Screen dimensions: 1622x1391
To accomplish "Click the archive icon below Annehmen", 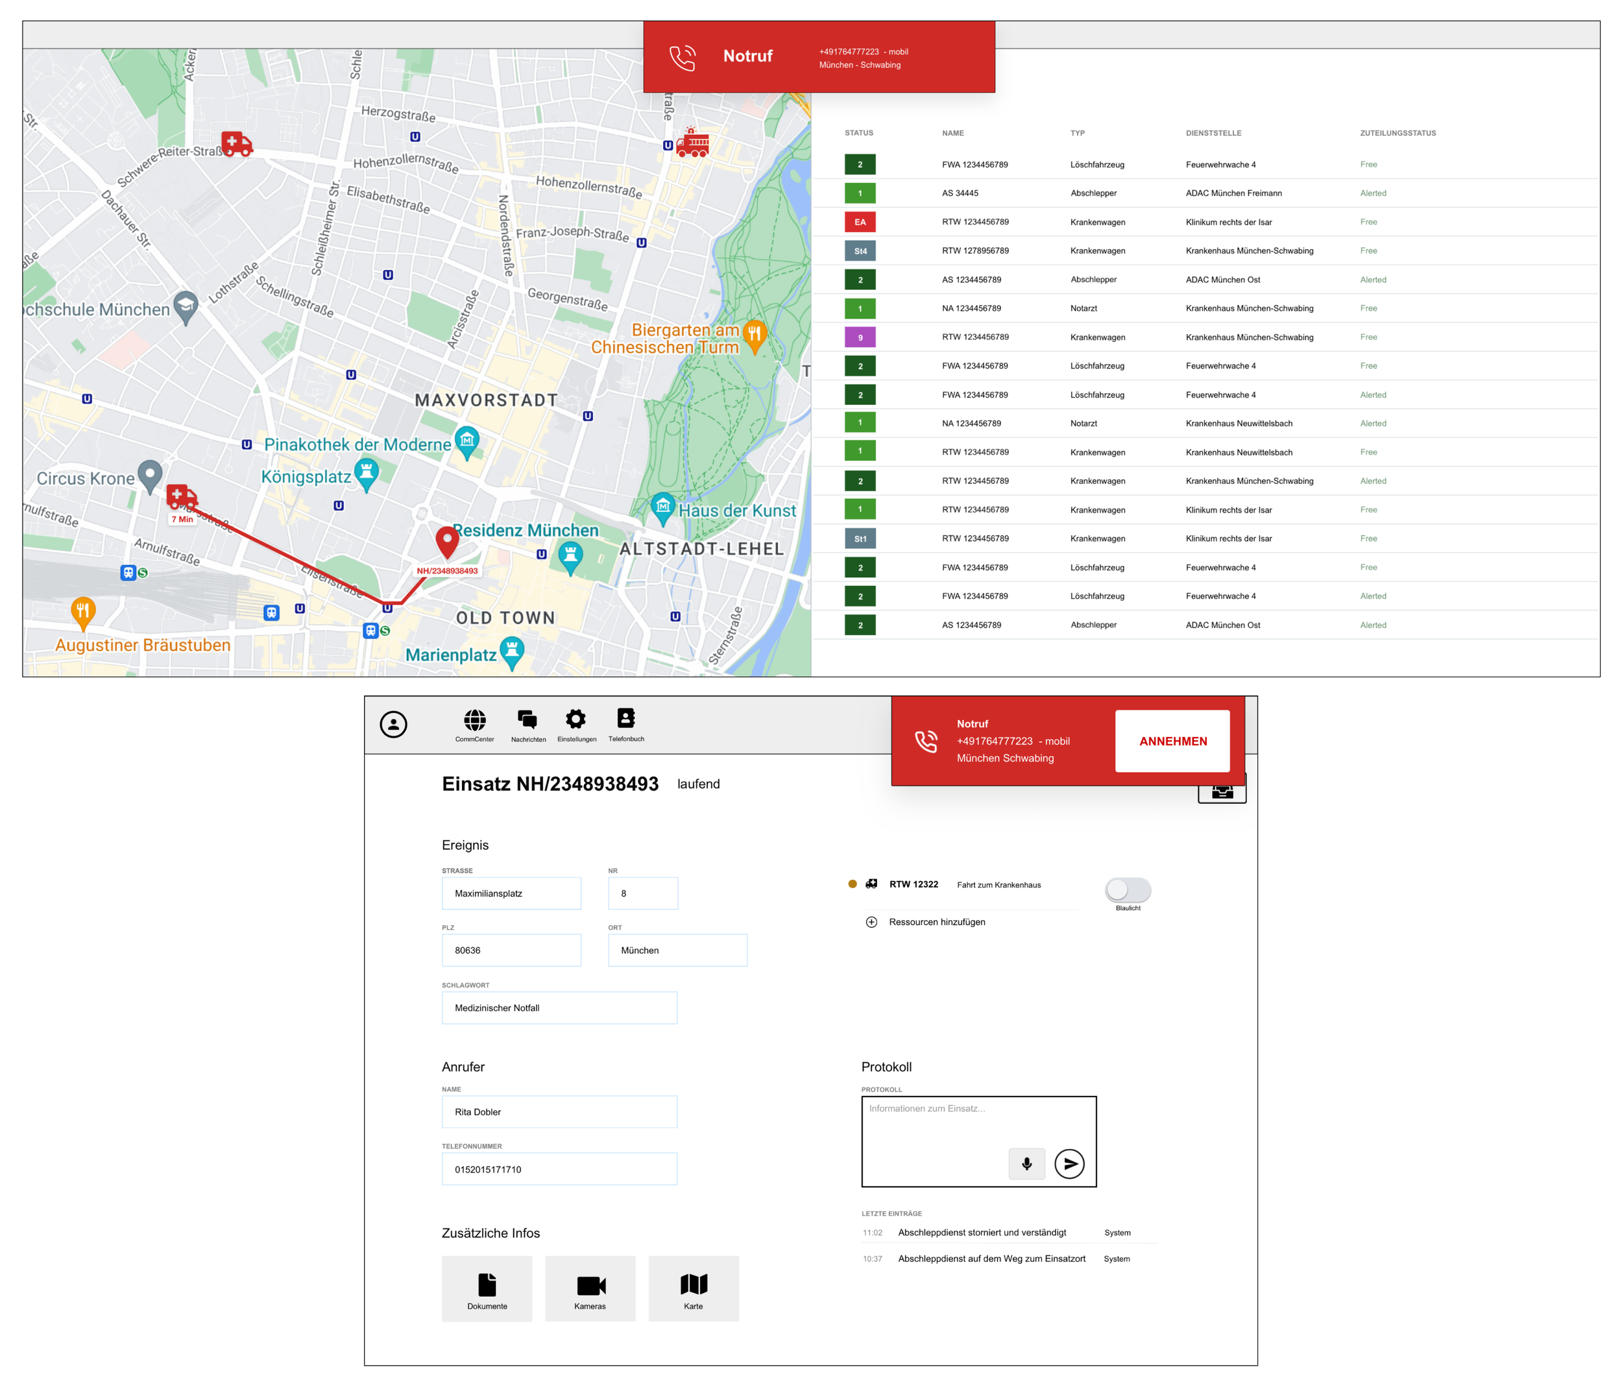I will 1222,791.
